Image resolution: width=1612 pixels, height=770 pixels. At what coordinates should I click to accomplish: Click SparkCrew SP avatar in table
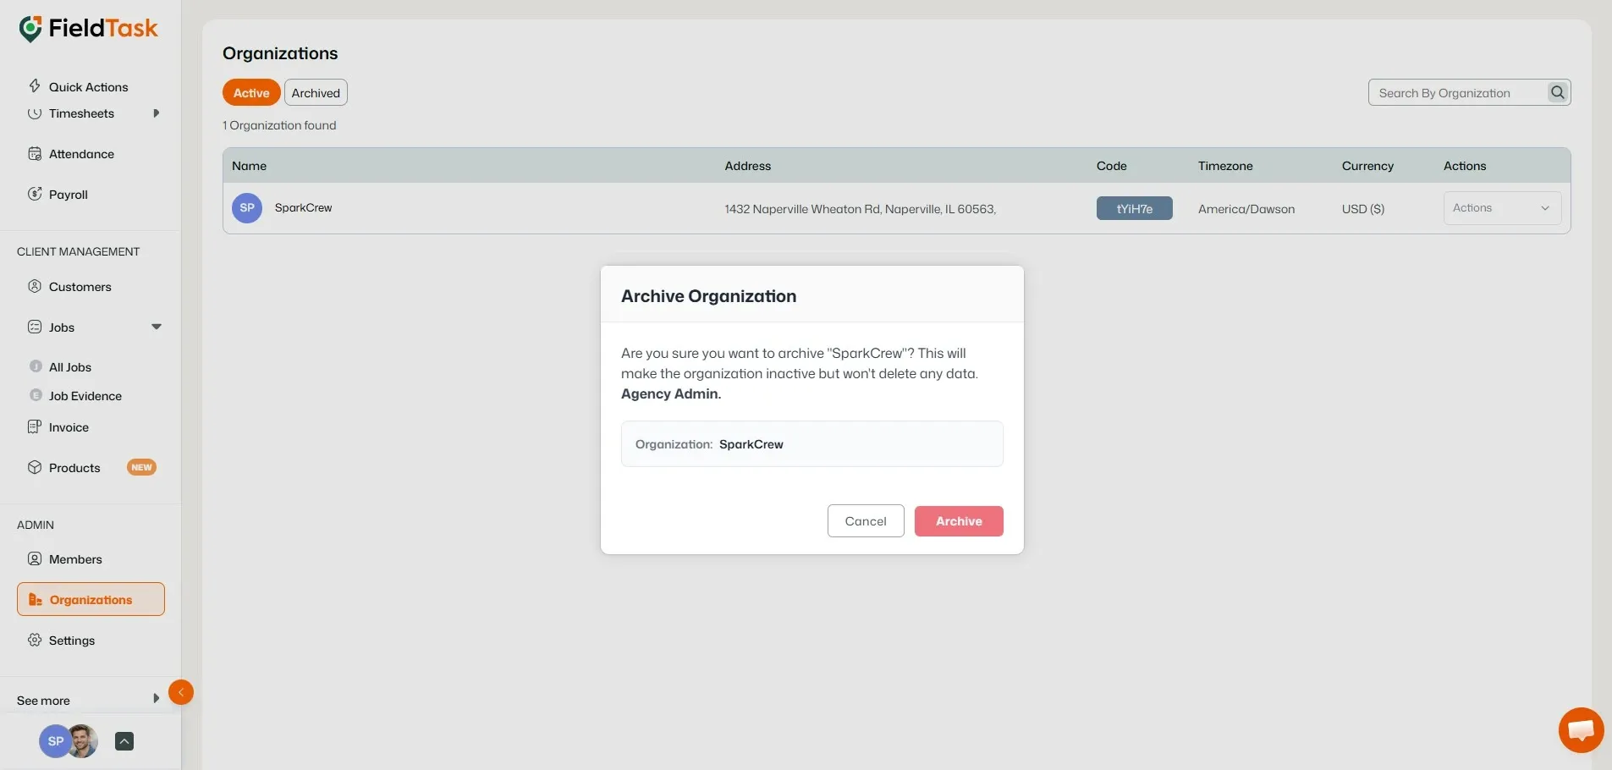pos(247,208)
